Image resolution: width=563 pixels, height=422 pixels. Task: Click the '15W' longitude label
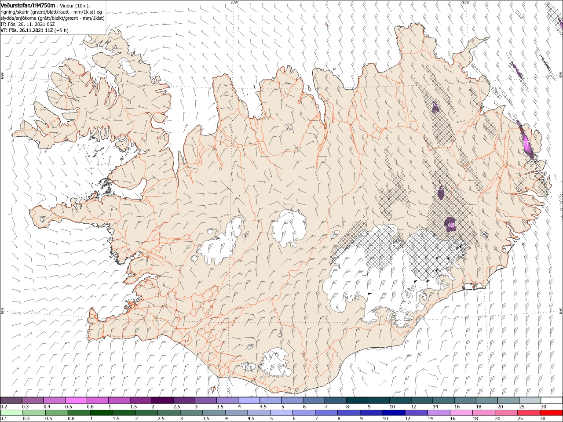pyautogui.click(x=466, y=2)
